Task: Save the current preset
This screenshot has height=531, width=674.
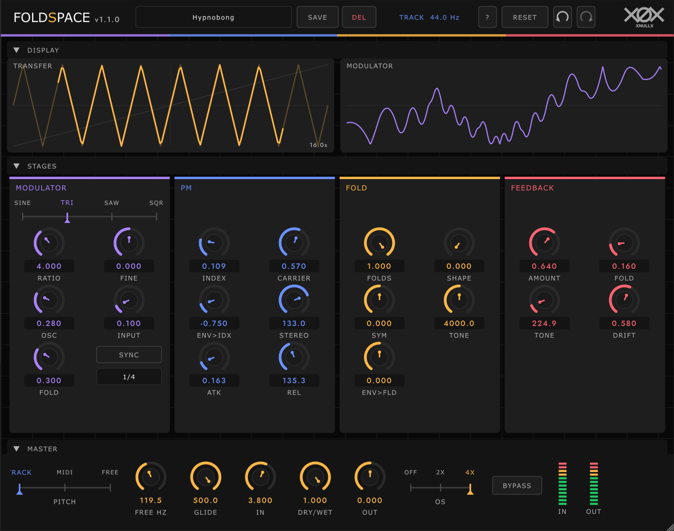Action: click(317, 17)
